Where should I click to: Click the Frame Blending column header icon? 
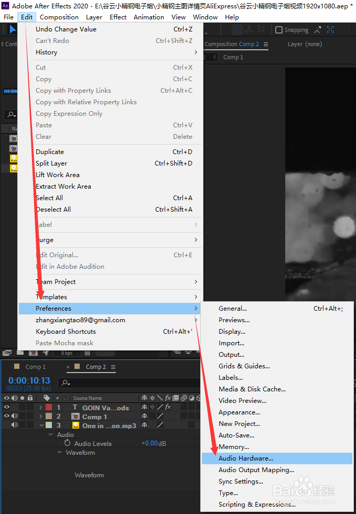[176, 398]
